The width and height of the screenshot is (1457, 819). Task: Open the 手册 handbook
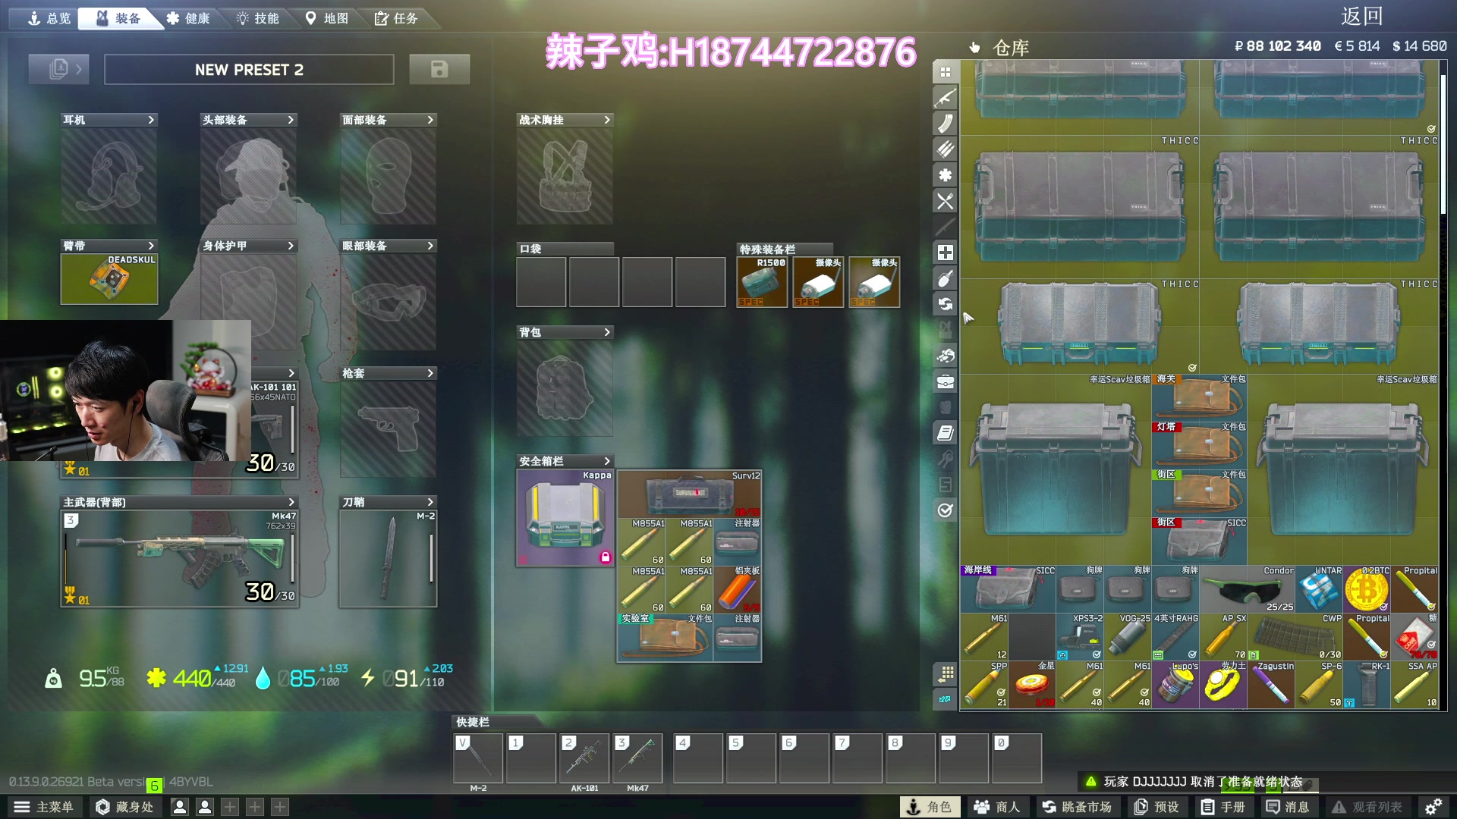click(1223, 807)
